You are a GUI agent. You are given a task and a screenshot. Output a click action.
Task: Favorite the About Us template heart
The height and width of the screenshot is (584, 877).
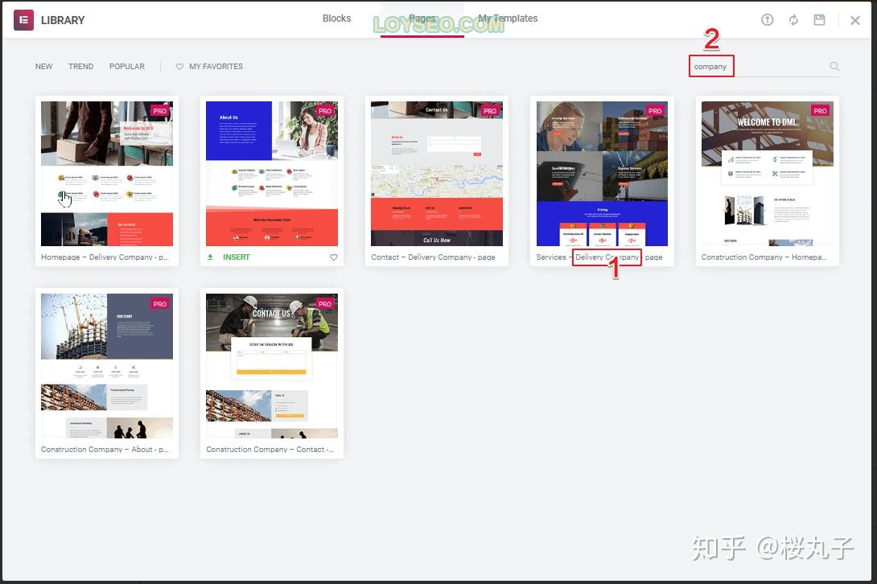[x=333, y=257]
